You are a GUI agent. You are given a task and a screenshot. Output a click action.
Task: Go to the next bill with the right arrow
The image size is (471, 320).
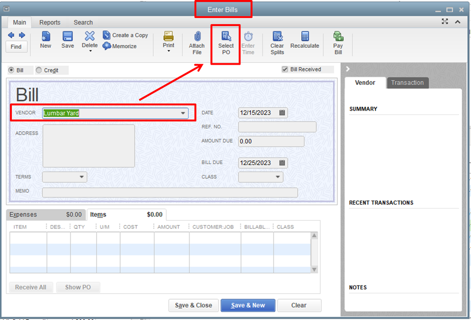tap(22, 35)
